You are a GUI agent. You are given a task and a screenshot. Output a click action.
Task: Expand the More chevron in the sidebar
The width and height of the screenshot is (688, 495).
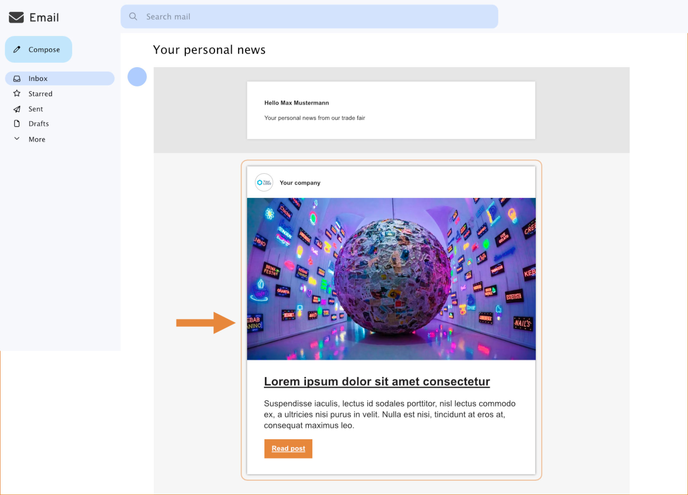tap(17, 139)
